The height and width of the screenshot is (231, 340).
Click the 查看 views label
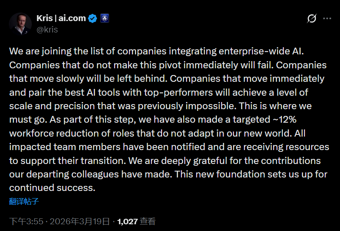148,221
